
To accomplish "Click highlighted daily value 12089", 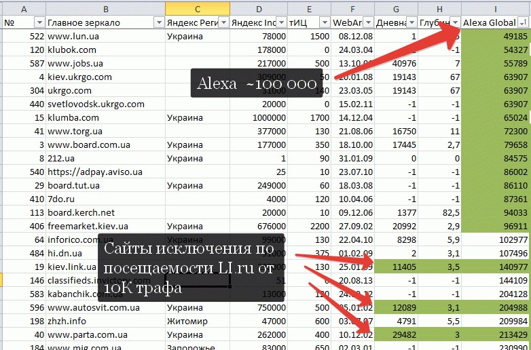I will coord(396,308).
